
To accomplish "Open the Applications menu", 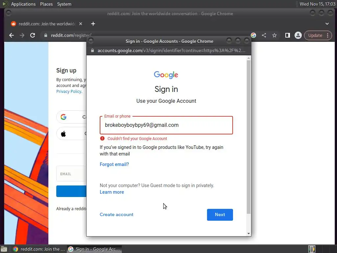I will click(23, 4).
